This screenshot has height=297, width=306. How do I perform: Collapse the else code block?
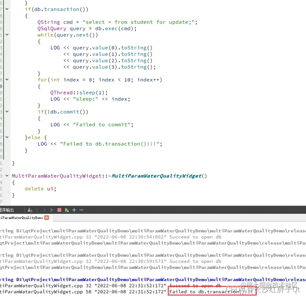click(7, 137)
